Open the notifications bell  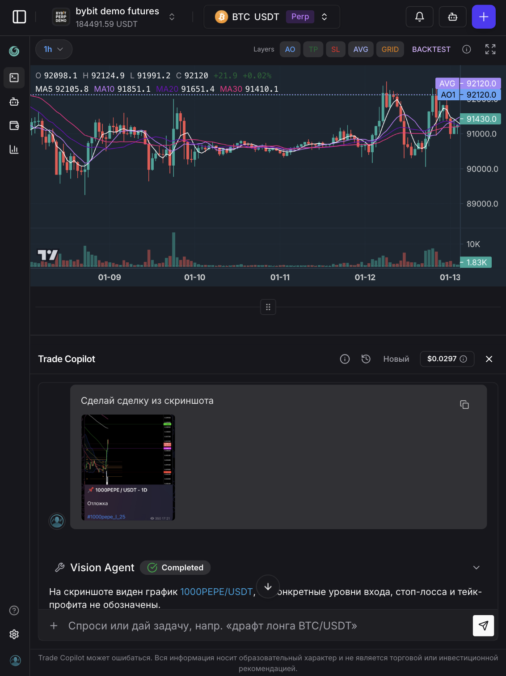point(419,17)
